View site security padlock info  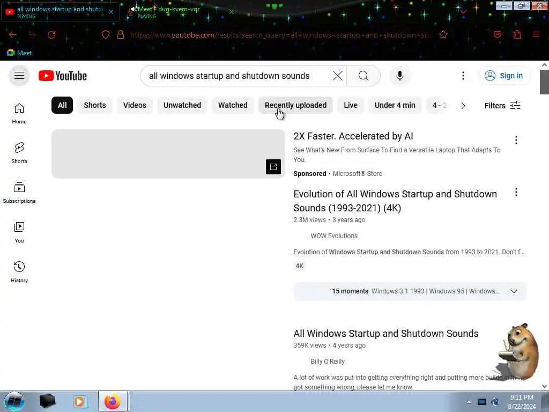click(121, 35)
